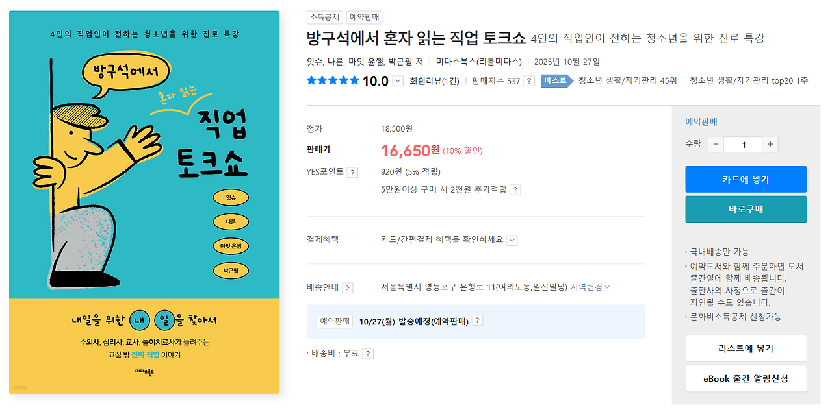Expand the 카드/간편결제 혜택 dropdown
Image resolution: width=832 pixels, height=412 pixels.
[x=512, y=239]
